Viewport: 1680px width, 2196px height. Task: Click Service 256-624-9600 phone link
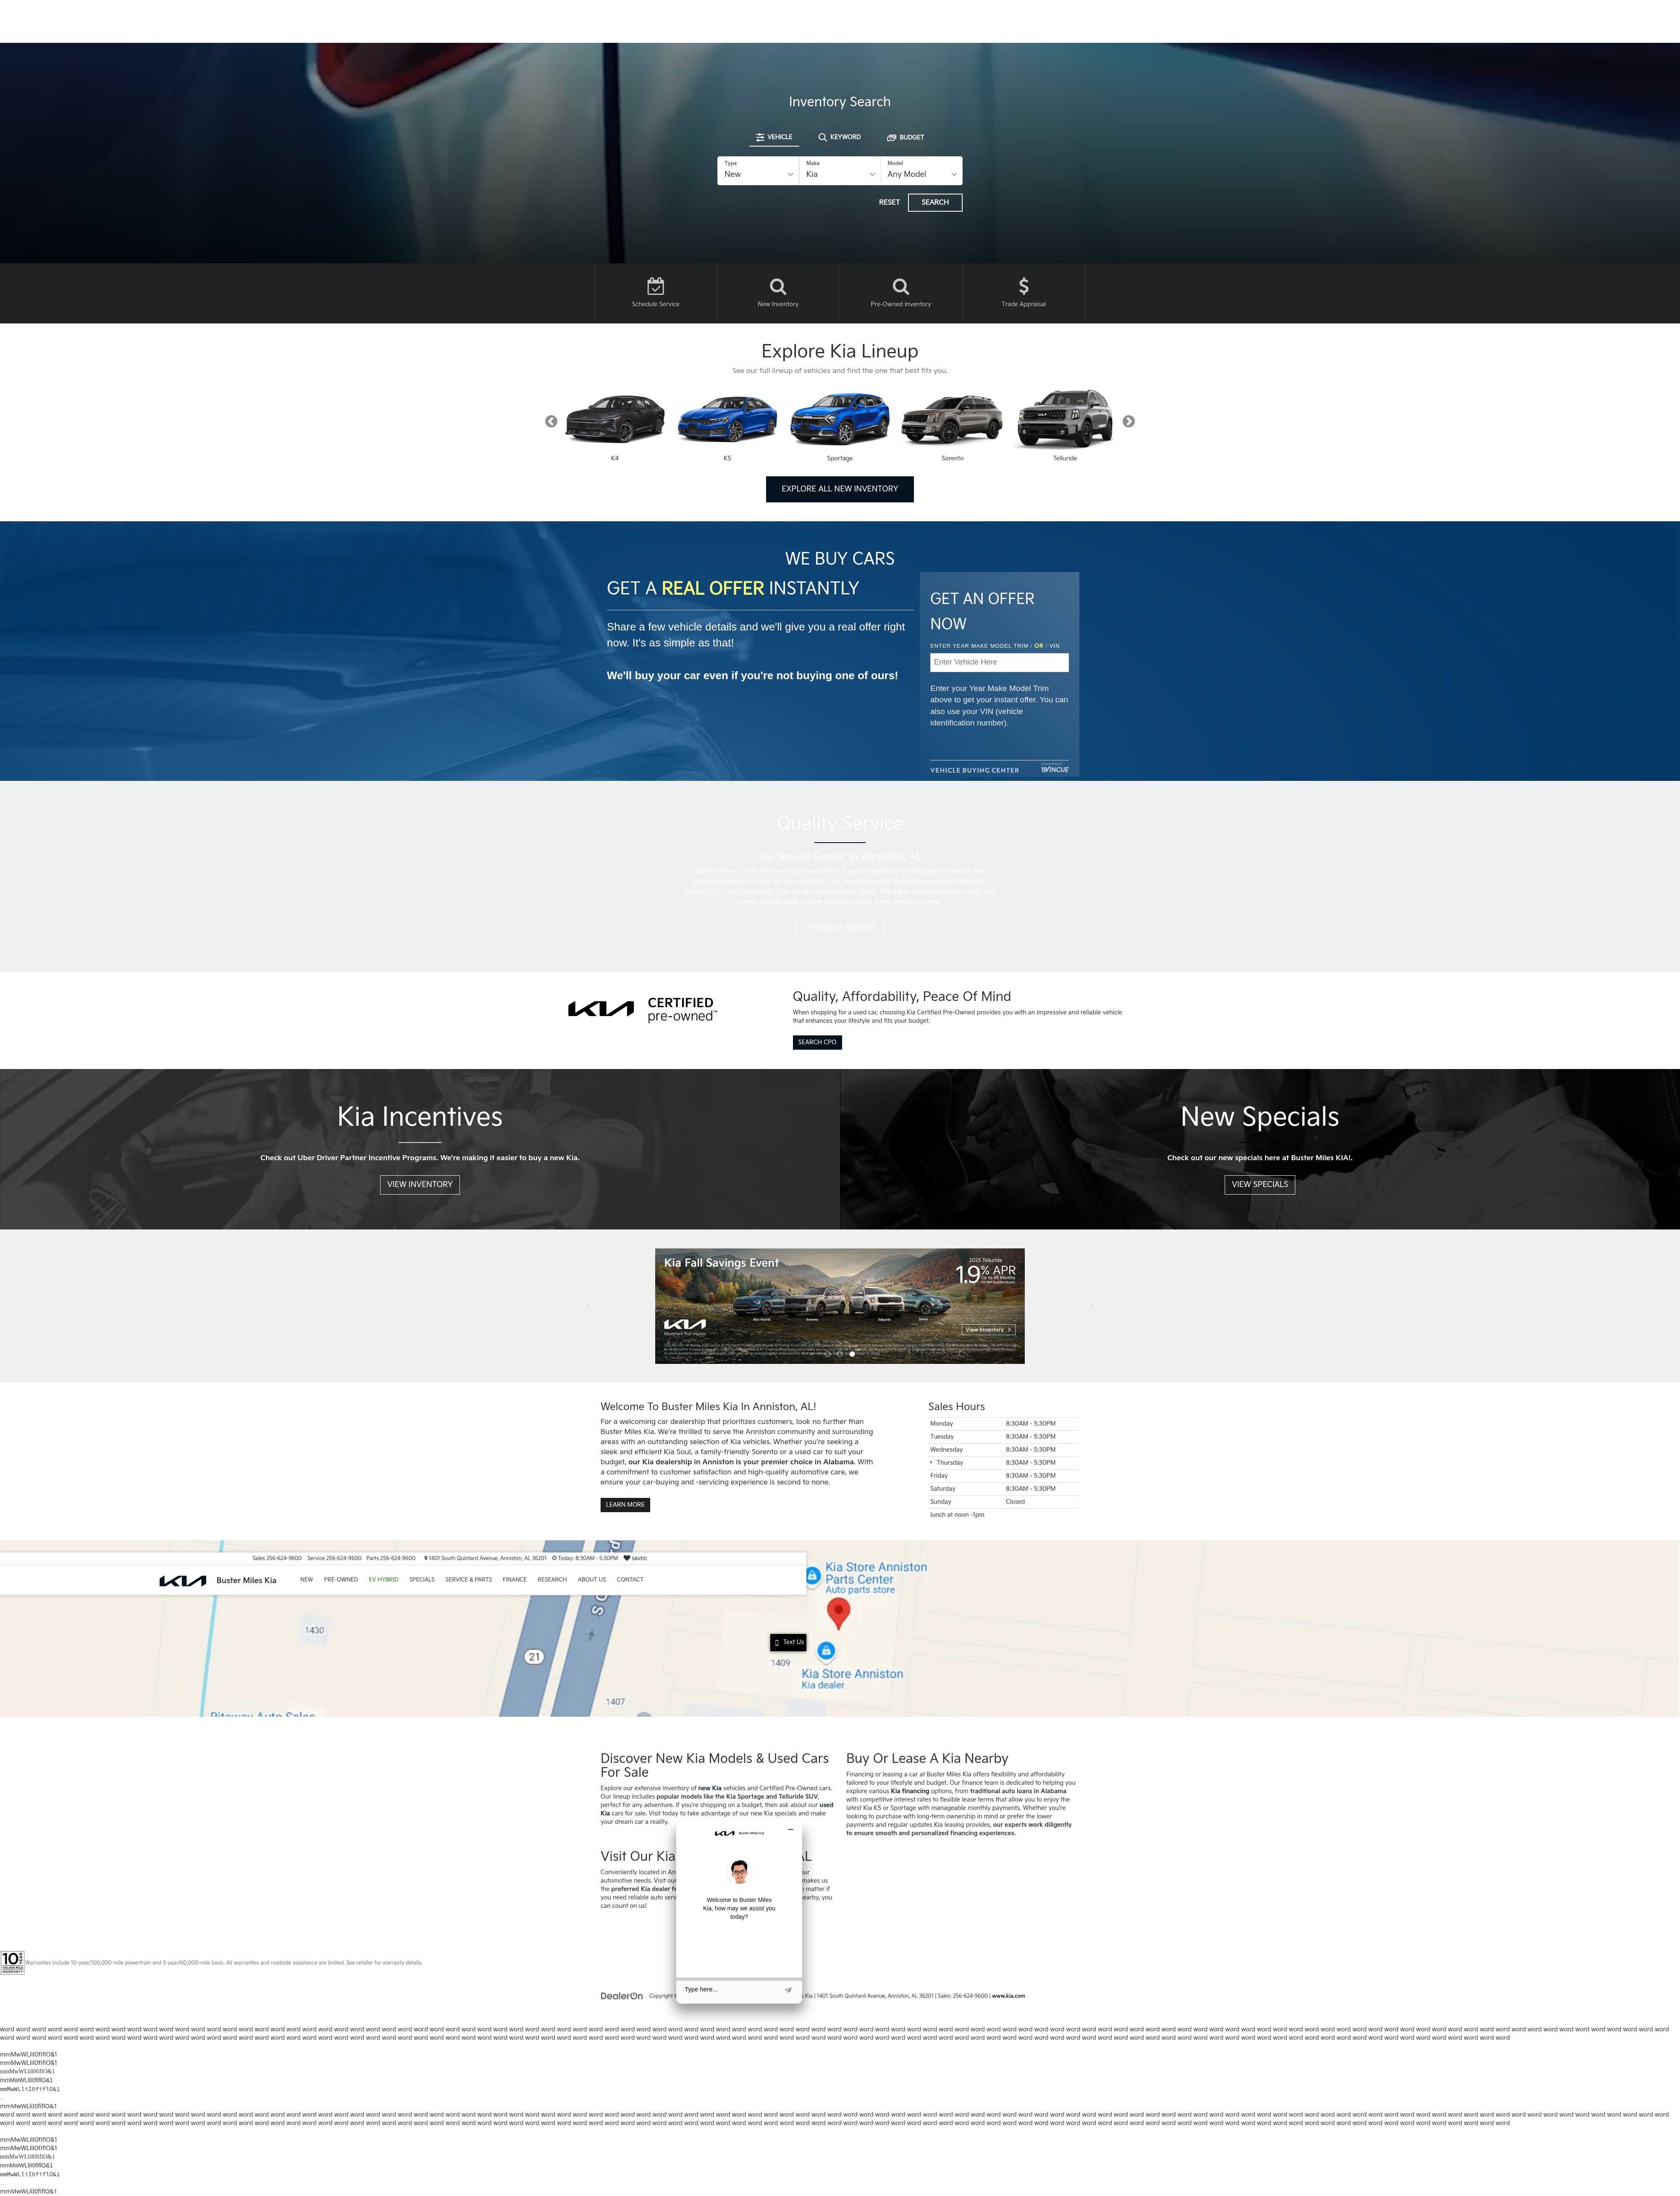[x=334, y=1558]
